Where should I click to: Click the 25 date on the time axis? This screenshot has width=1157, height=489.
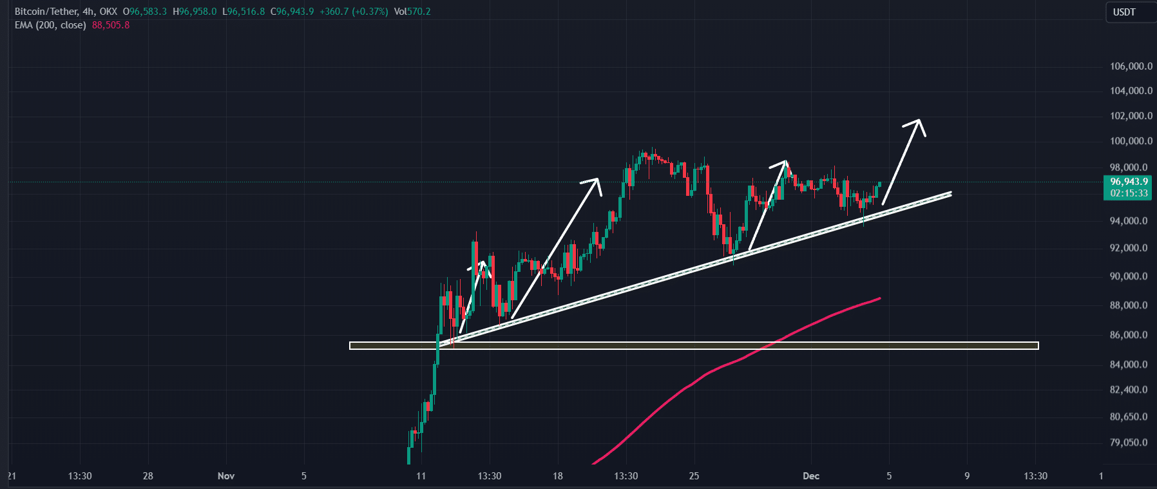(694, 476)
